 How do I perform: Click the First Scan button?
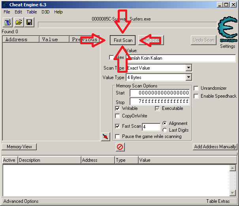pyautogui.click(x=123, y=40)
